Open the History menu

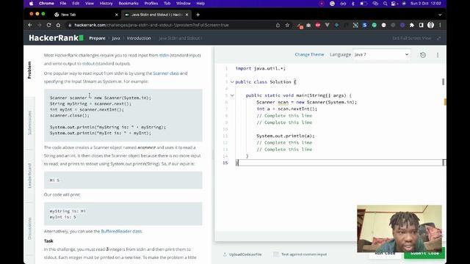pyautogui.click(x=106, y=4)
